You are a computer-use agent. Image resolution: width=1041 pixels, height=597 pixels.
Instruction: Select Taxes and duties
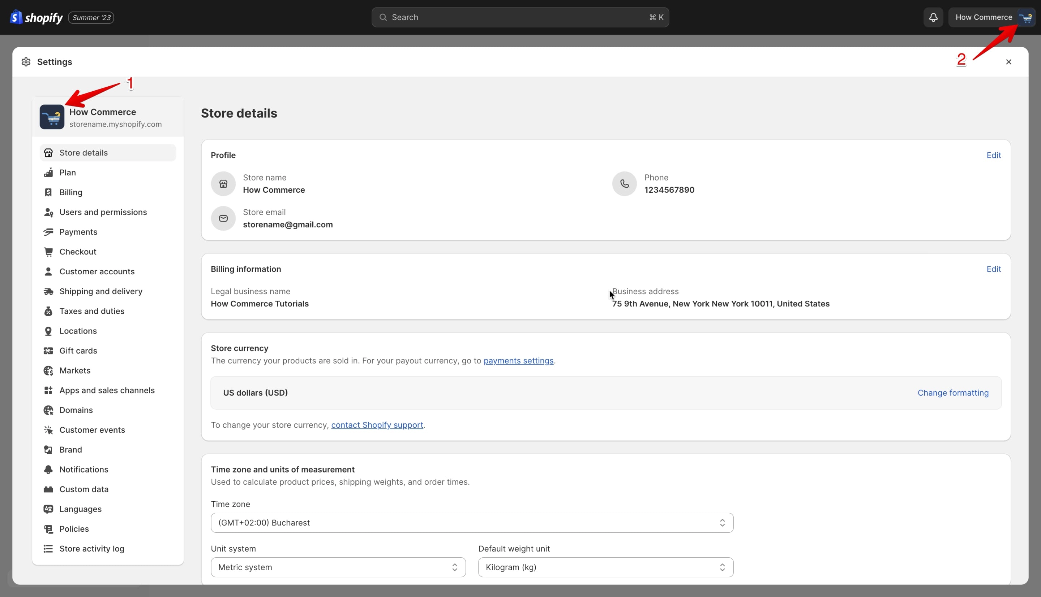(108, 311)
